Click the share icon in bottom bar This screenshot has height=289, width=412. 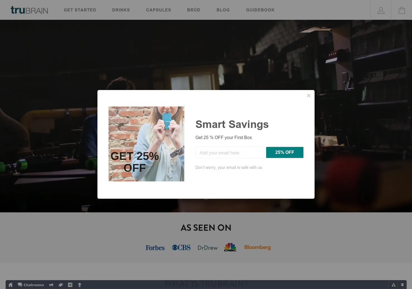[x=70, y=285]
